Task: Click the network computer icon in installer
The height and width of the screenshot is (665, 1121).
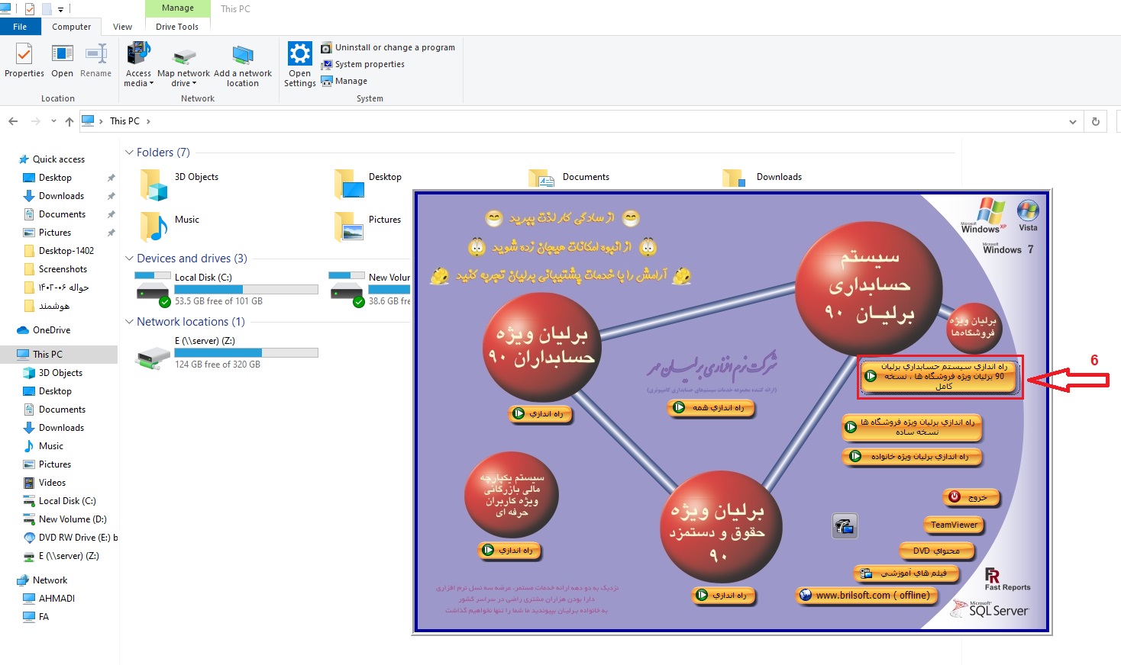Action: click(845, 526)
